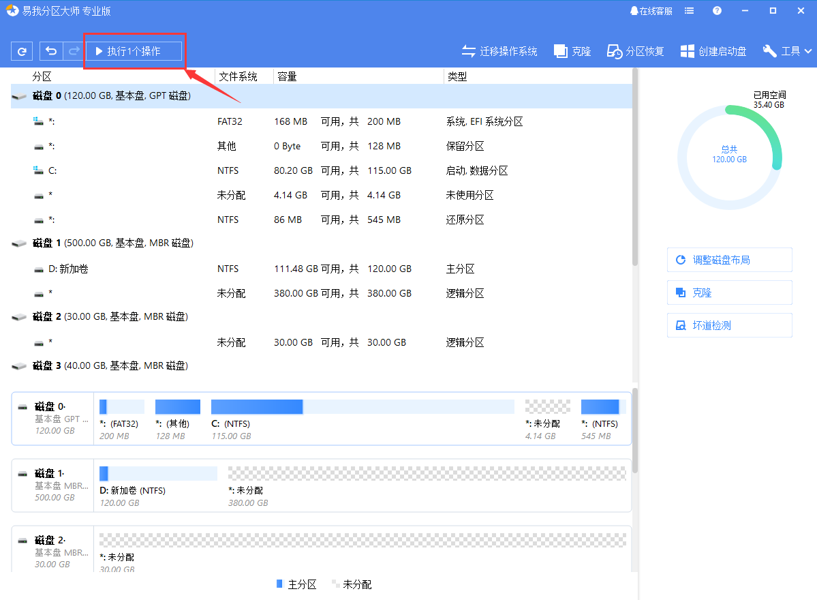The width and height of the screenshot is (817, 600).
Task: Execute the 1 pending operation
Action: click(x=134, y=51)
